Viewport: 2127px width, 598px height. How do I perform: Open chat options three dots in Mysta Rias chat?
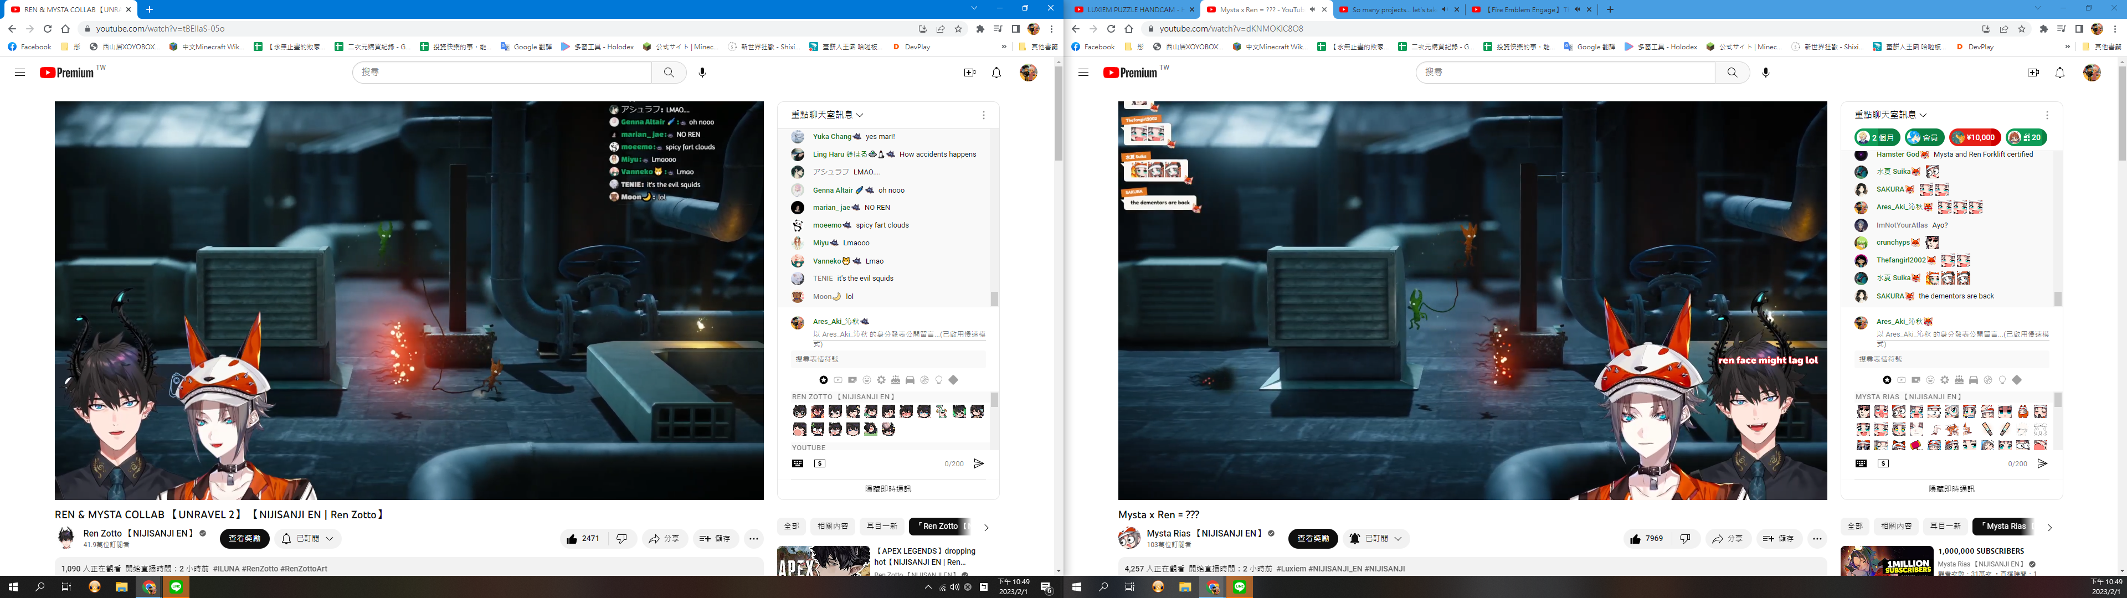pyautogui.click(x=2047, y=115)
